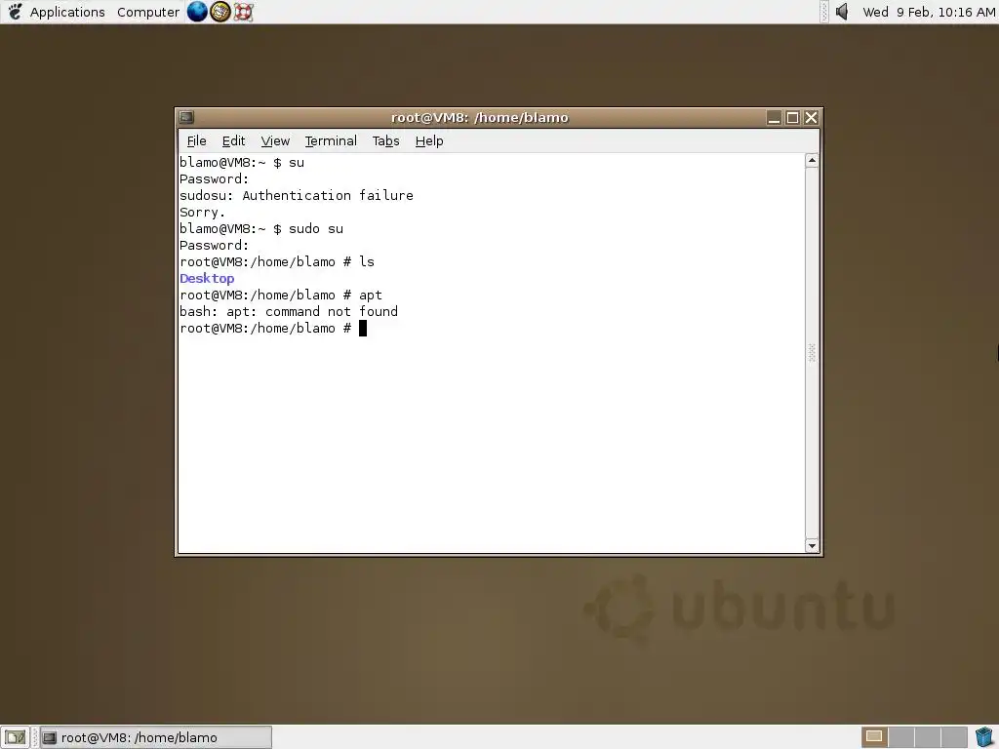Launch the web browser globe icon
This screenshot has height=749, width=999.
197,12
